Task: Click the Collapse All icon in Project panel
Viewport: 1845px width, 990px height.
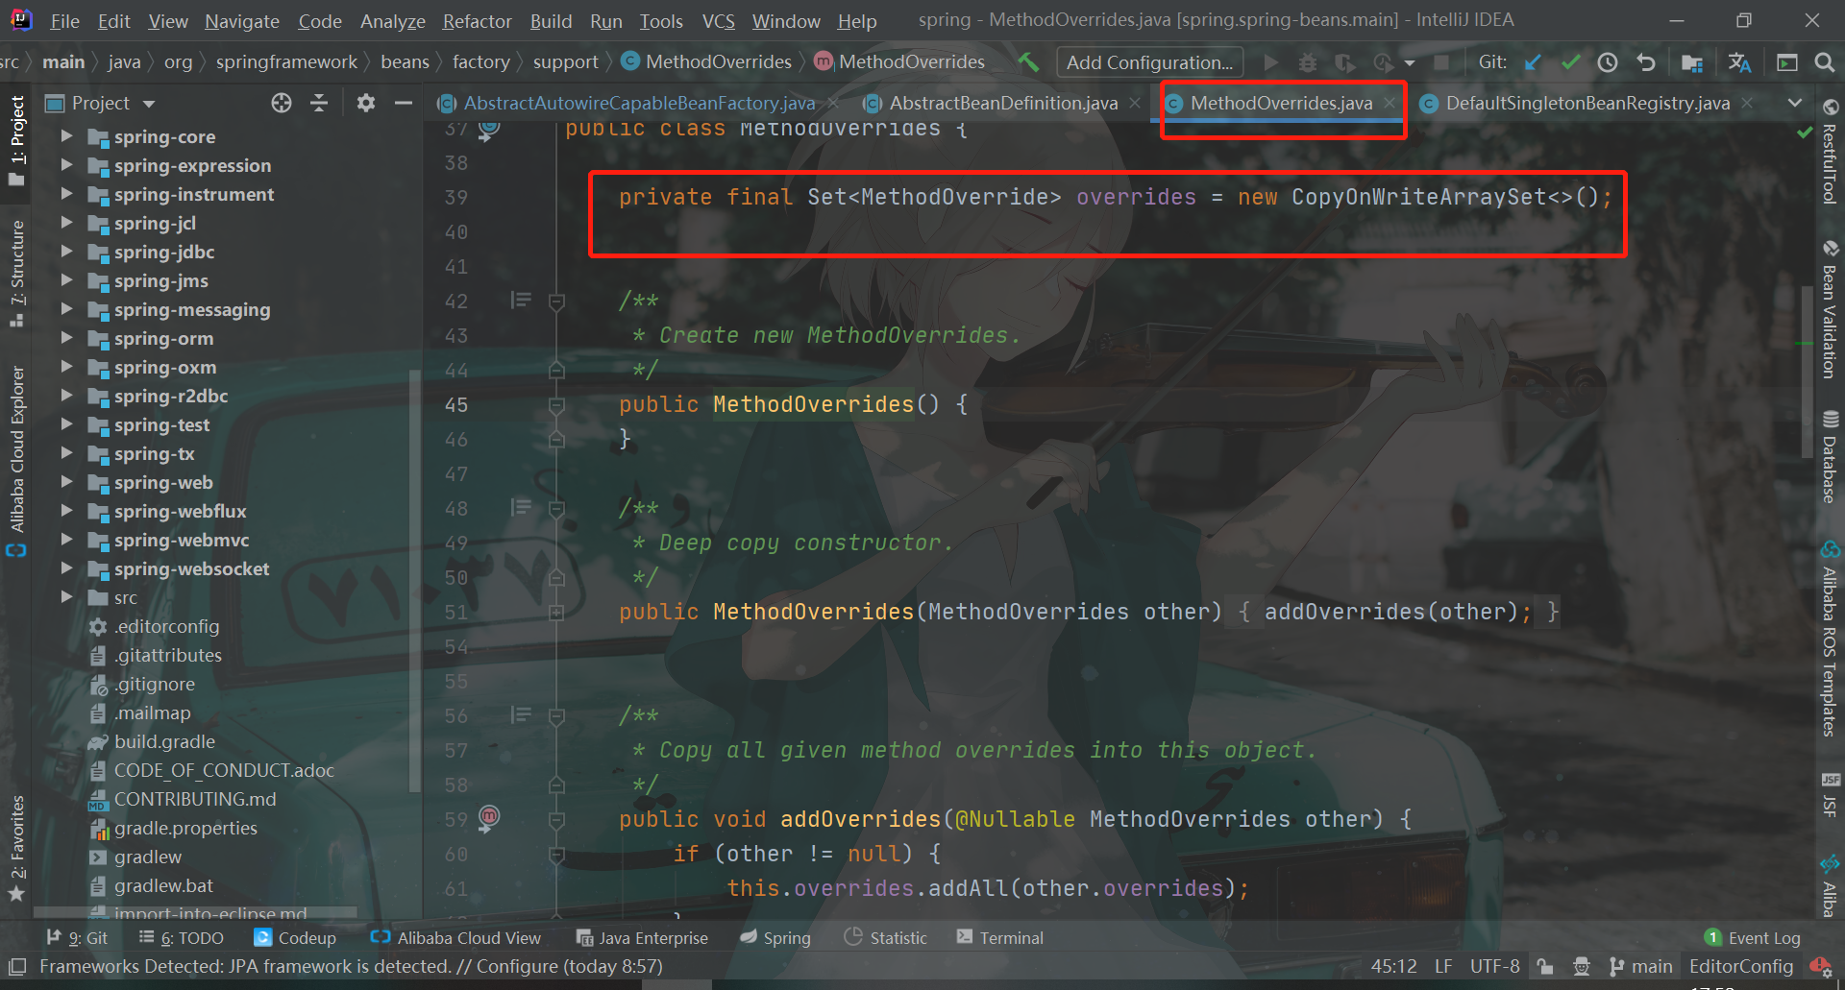Action: pyautogui.click(x=319, y=103)
